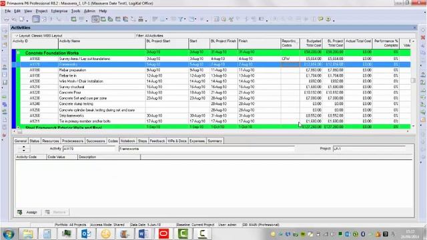
Task: Switch to the WPs & Docs tab
Action: 177,141
